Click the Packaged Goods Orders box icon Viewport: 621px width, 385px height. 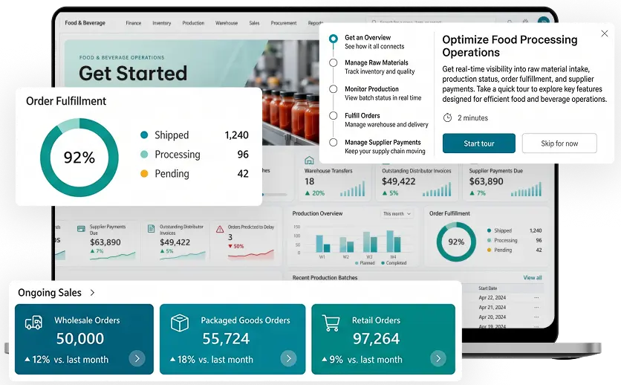pos(180,323)
